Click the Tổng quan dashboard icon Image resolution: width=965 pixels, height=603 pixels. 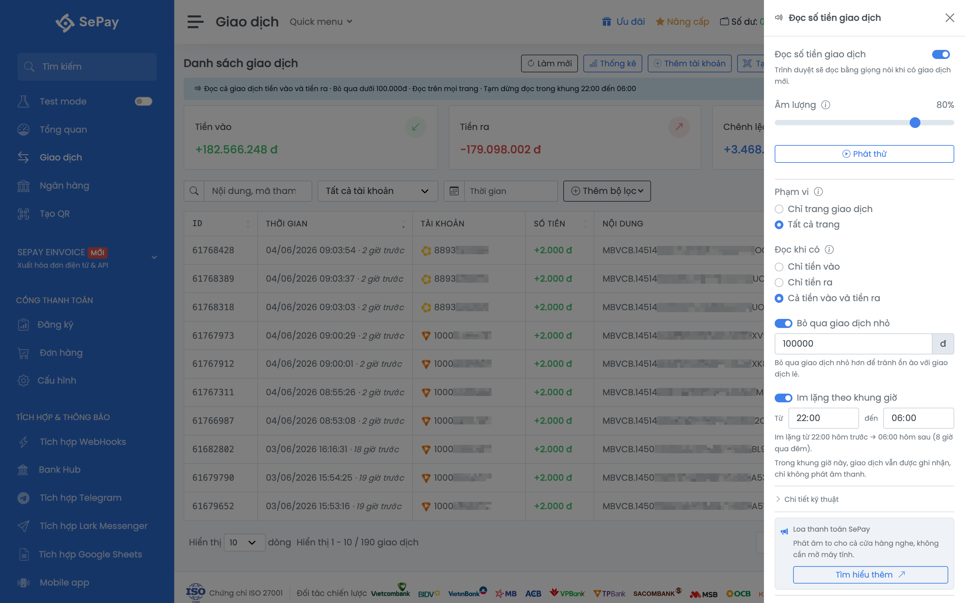tap(23, 130)
